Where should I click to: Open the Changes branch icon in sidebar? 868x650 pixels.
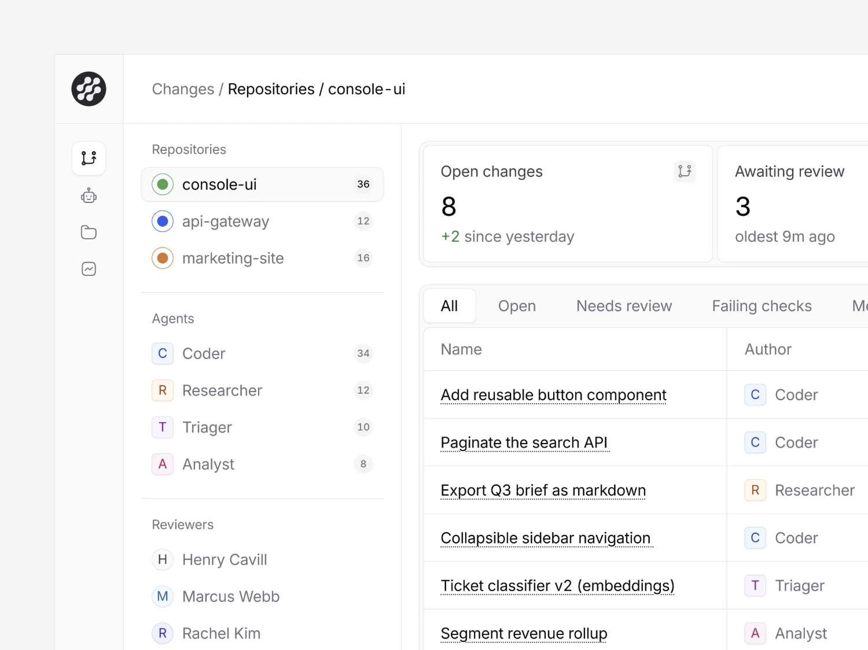pyautogui.click(x=89, y=158)
